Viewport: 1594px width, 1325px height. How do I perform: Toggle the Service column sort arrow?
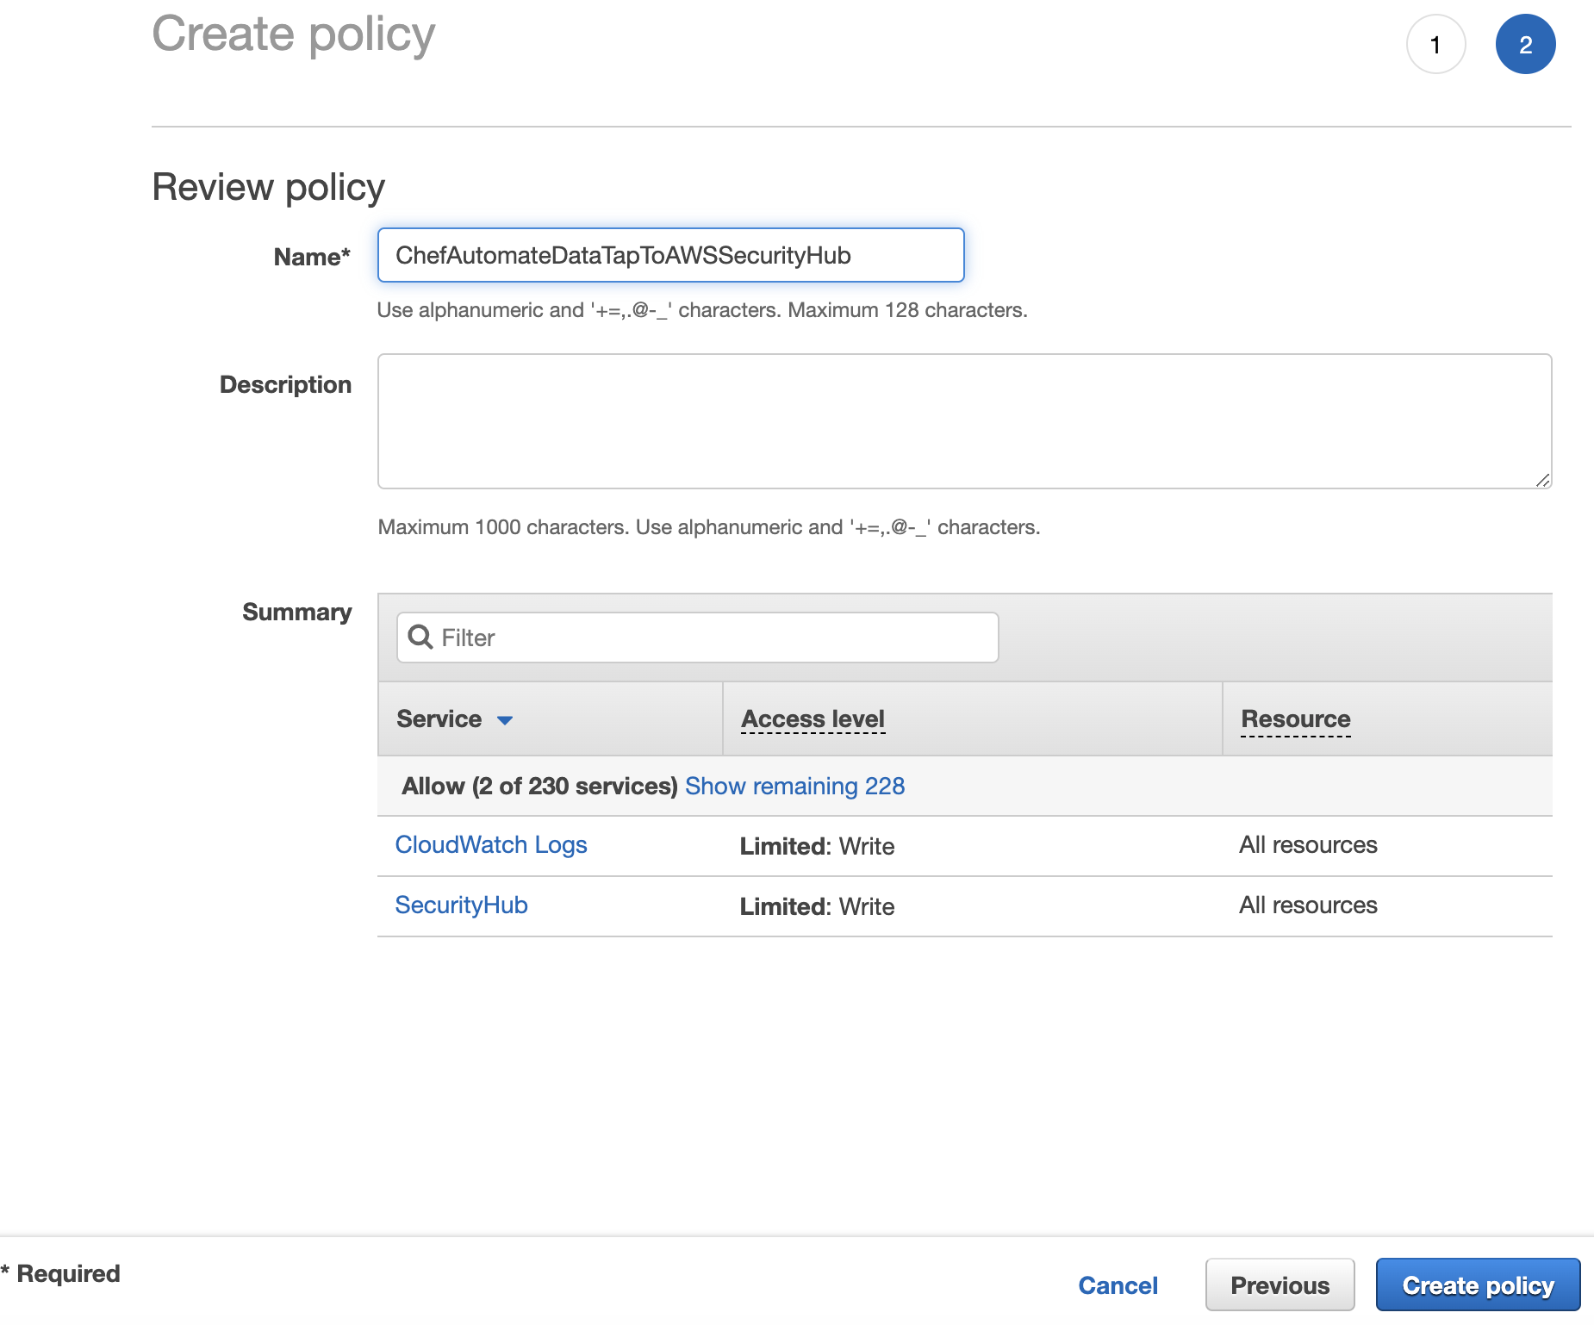click(x=505, y=720)
